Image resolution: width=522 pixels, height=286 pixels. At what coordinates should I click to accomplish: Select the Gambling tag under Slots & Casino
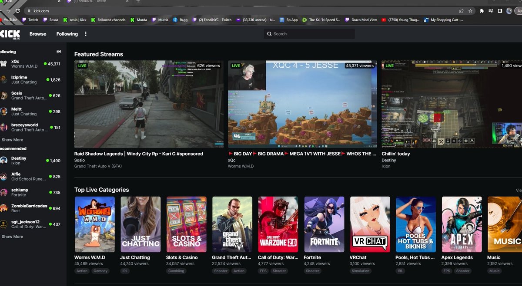click(x=176, y=271)
